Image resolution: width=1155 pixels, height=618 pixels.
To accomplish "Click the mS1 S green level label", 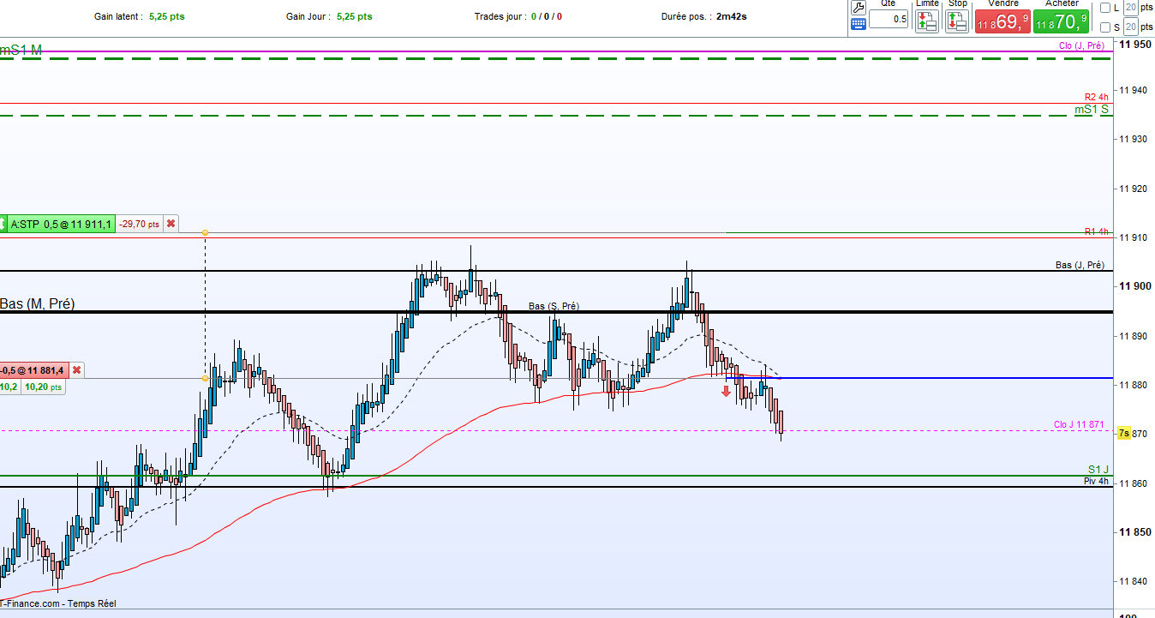I will pos(1092,109).
